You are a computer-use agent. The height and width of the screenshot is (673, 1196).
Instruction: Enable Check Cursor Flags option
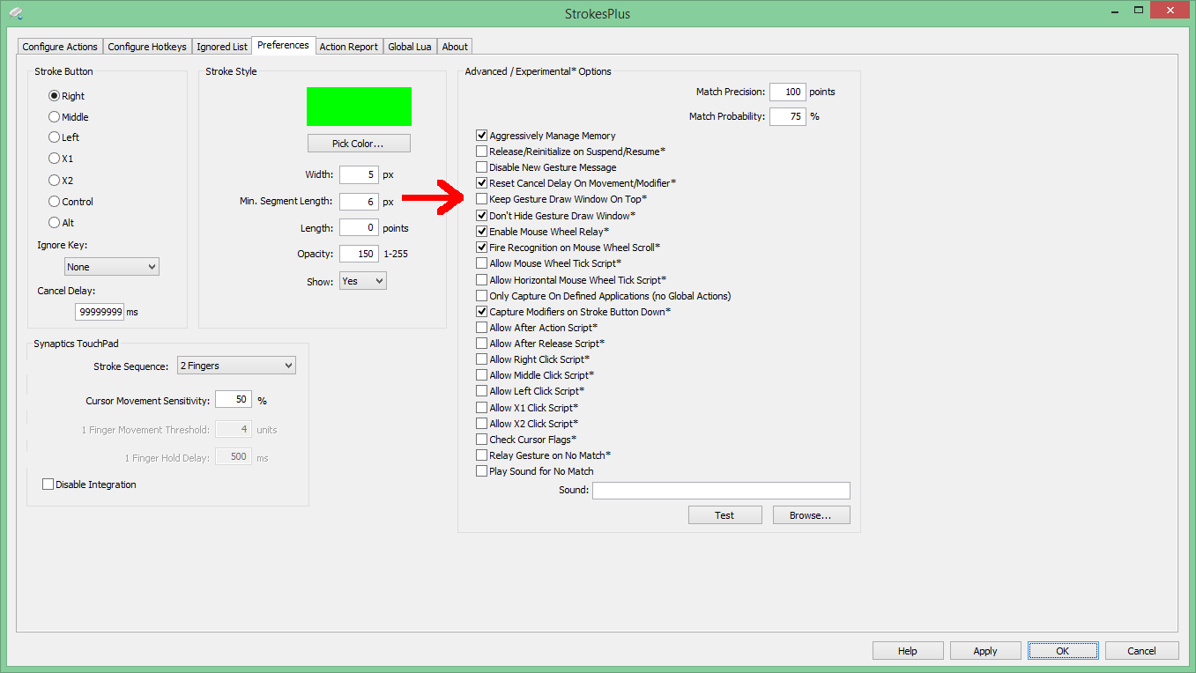(482, 440)
